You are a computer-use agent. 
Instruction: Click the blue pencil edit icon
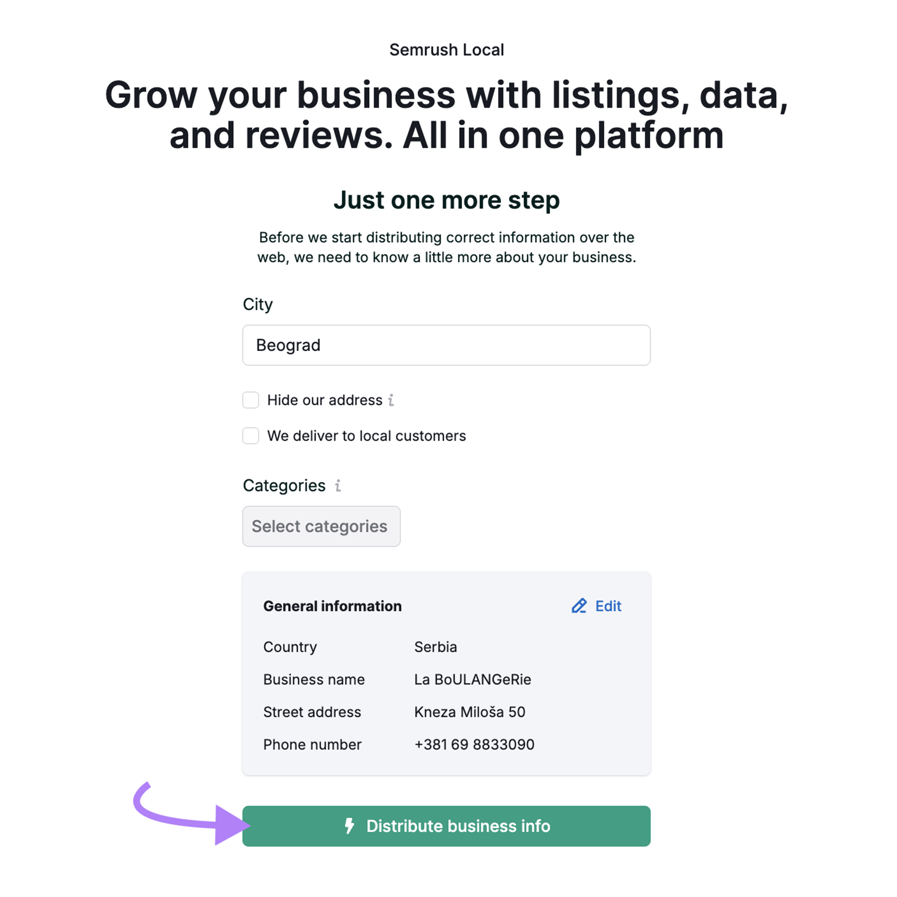coord(579,606)
